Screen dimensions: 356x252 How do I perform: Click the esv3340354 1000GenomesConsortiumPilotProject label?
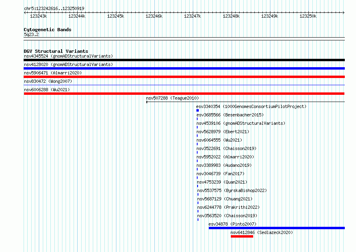pyautogui.click(x=251, y=106)
